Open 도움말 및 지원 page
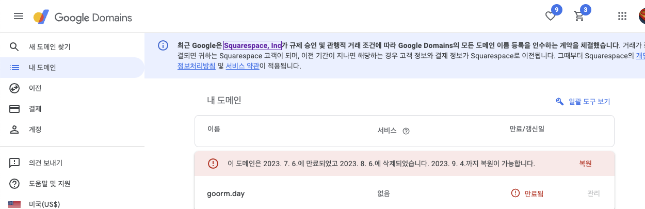 pyautogui.click(x=50, y=184)
